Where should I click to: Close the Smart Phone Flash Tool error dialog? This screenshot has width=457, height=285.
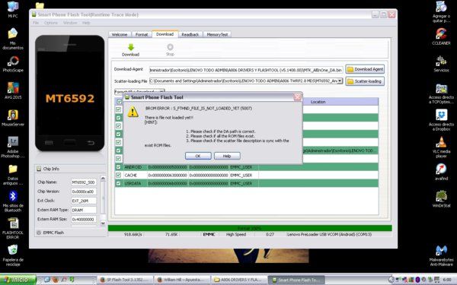[x=297, y=97]
